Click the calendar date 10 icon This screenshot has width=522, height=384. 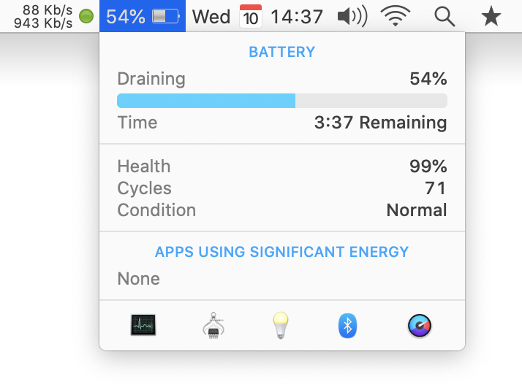250,16
